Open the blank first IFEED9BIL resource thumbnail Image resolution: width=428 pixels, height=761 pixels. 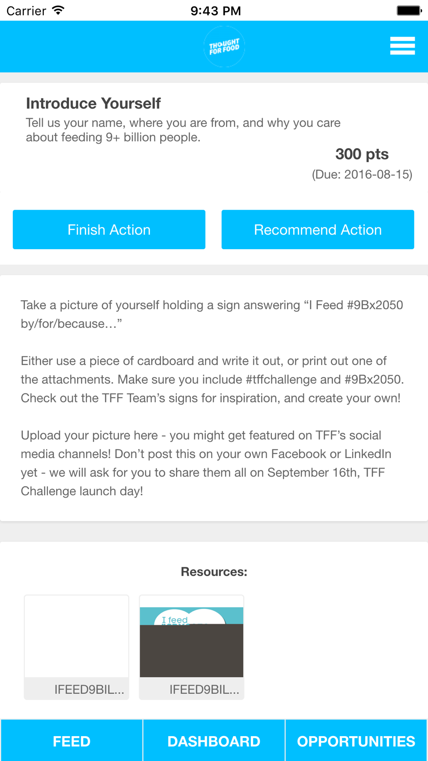pos(77,636)
